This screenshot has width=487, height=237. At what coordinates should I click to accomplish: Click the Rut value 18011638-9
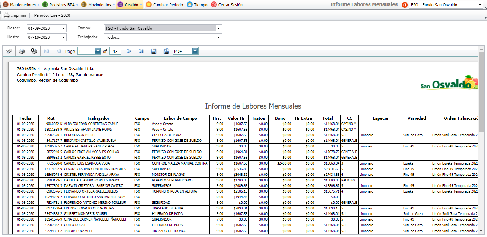point(53,130)
